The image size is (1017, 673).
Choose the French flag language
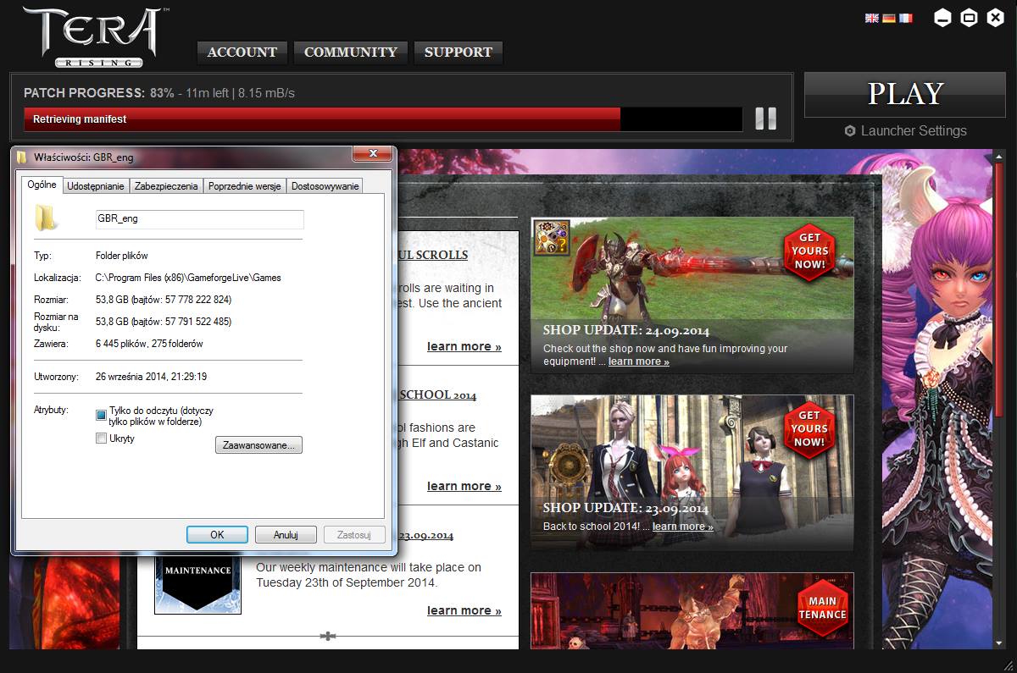(x=906, y=18)
